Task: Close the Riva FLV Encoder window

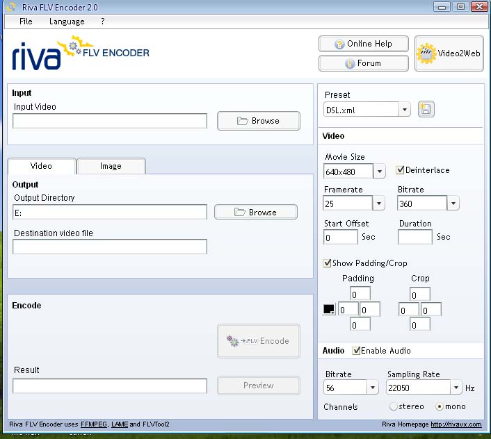Action: 479,6
